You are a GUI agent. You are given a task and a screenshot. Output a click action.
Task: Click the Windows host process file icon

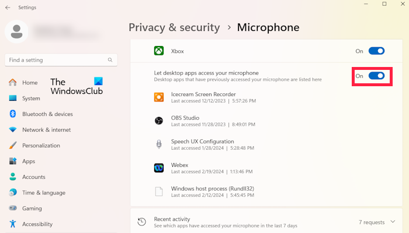point(158,192)
